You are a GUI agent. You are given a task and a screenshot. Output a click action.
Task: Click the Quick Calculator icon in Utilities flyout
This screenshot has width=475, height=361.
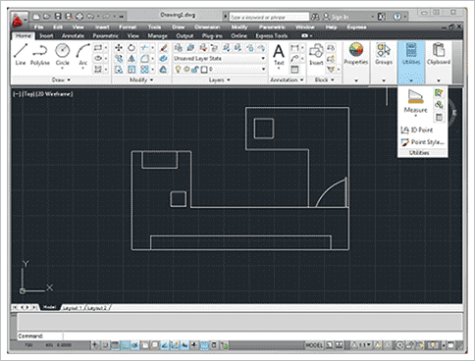pyautogui.click(x=439, y=117)
